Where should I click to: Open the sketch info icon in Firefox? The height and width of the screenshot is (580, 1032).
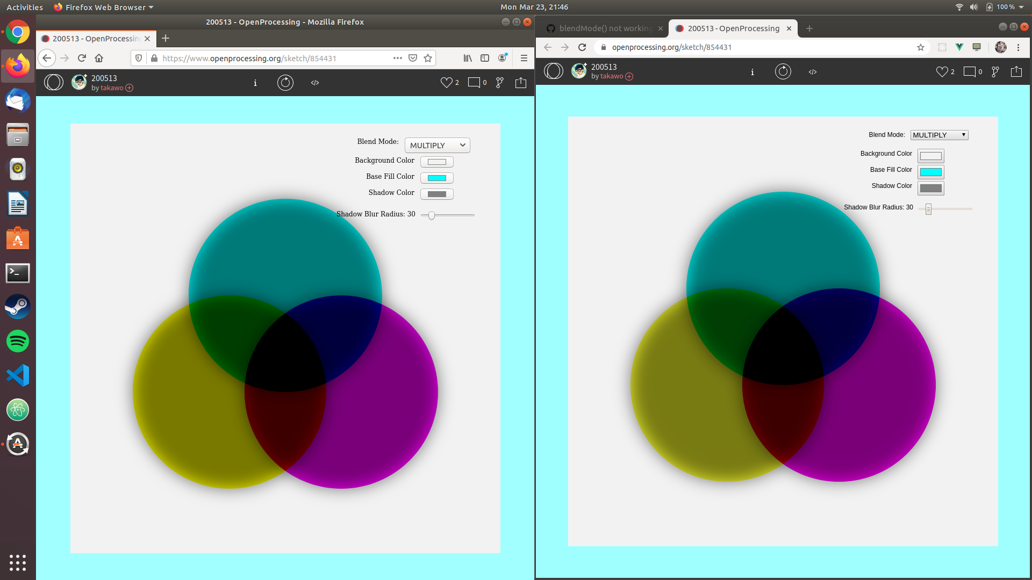(x=255, y=83)
